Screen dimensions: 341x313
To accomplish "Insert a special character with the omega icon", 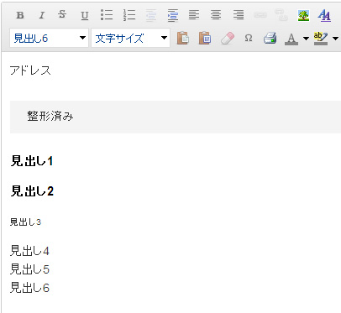I will [249, 38].
